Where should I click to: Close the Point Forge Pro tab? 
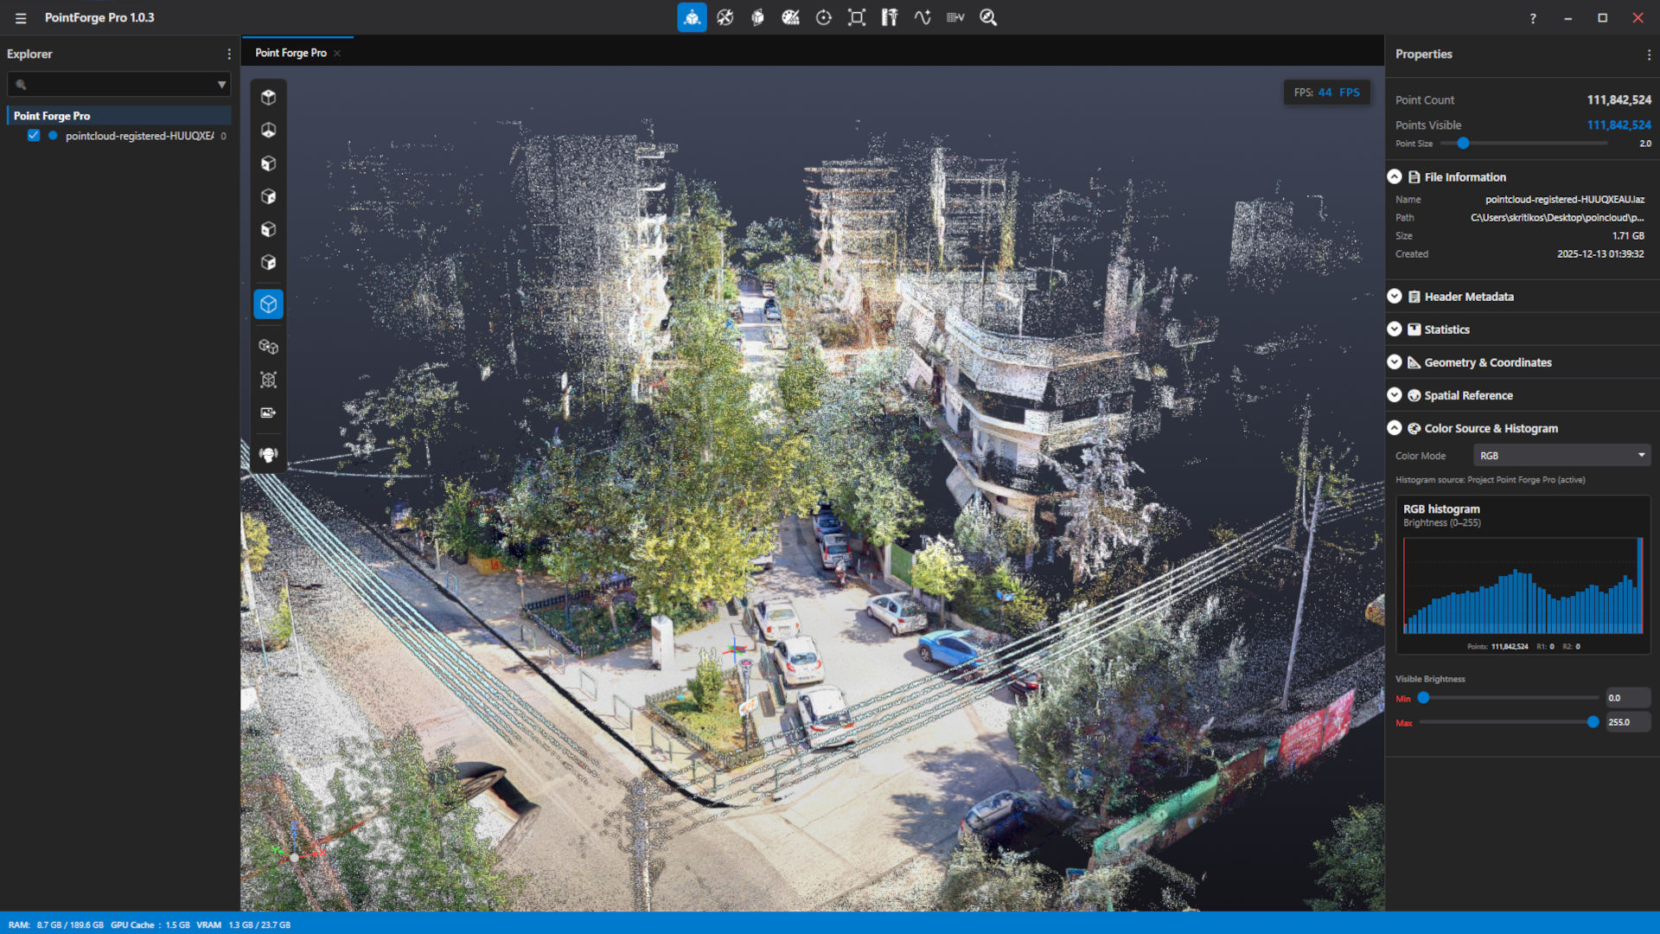[x=337, y=54]
